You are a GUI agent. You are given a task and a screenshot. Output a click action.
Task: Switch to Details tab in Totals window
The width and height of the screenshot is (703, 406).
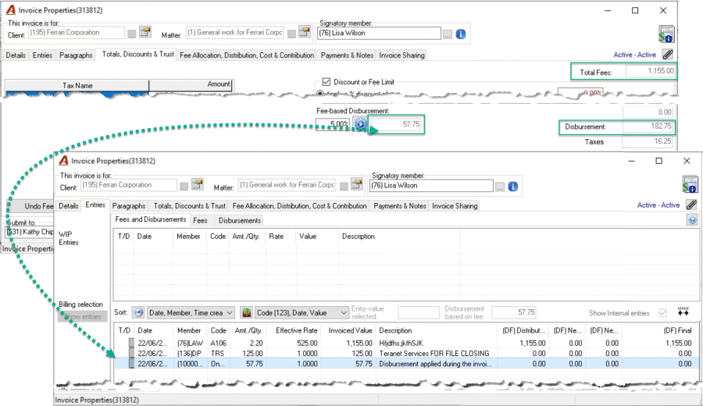pyautogui.click(x=16, y=55)
